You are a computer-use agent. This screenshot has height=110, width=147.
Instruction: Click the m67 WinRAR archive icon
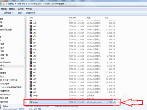(x=31, y=86)
